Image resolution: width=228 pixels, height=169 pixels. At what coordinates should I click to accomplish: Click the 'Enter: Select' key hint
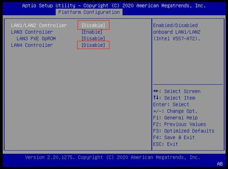[x=171, y=104]
